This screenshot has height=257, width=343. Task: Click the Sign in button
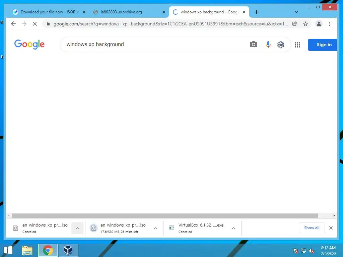[x=323, y=45]
